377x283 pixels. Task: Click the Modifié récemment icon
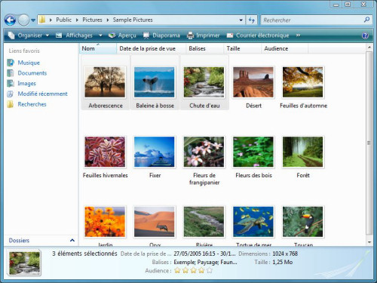tap(11, 94)
